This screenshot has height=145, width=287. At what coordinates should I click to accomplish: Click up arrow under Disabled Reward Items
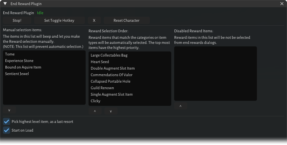[x=181, y=106]
